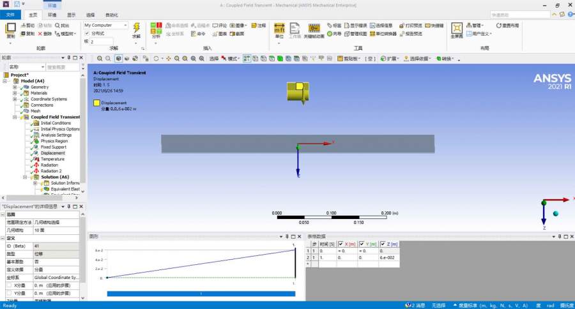Click the outline search box
This screenshot has width=575, height=309.
[x=63, y=67]
